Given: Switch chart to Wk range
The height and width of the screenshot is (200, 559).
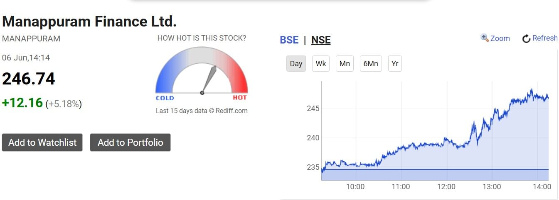Looking at the screenshot, I should (321, 64).
